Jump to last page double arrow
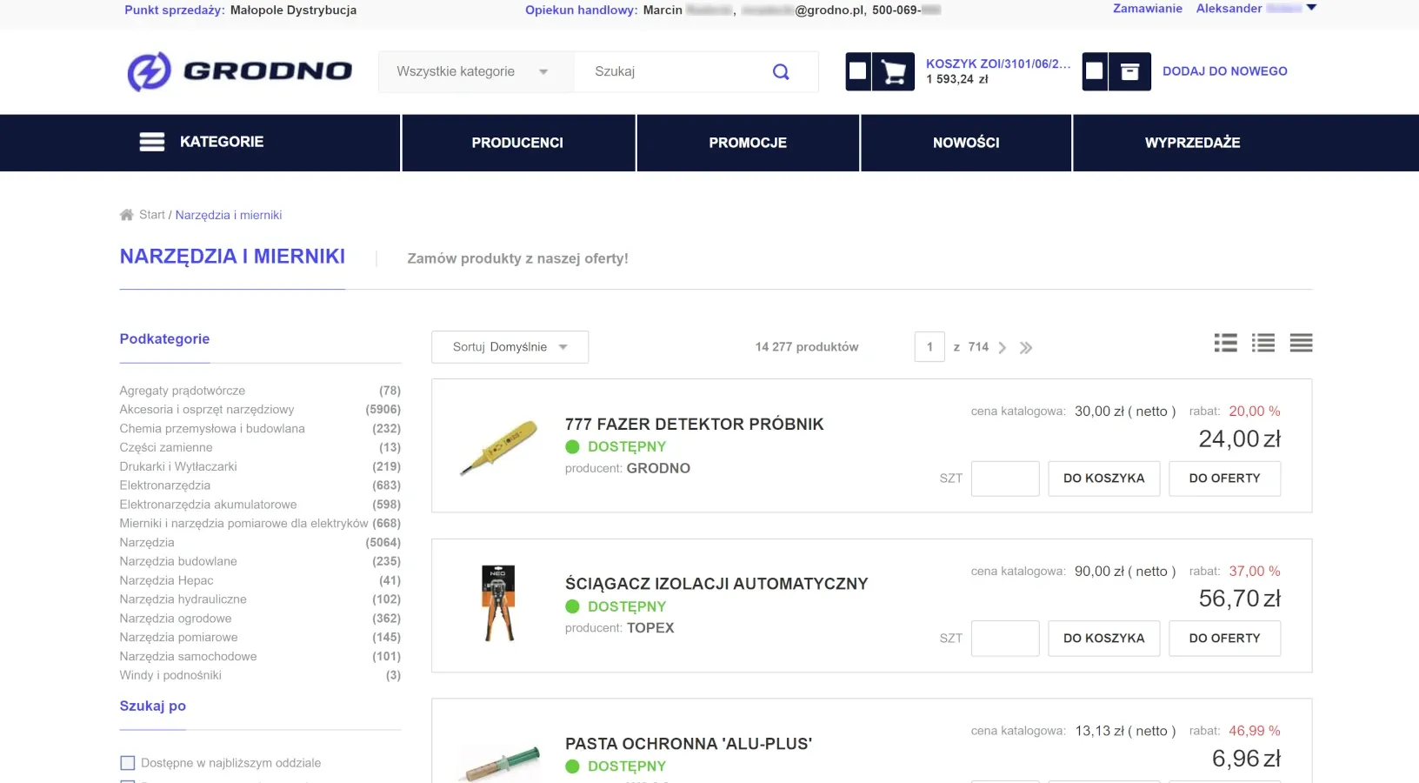The height and width of the screenshot is (783, 1419). pos(1026,348)
